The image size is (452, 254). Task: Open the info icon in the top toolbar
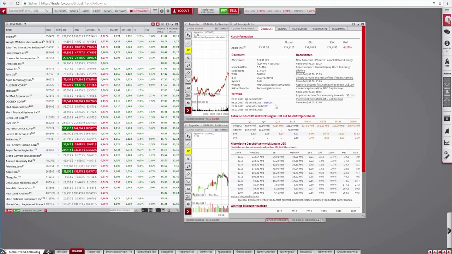[162, 11]
